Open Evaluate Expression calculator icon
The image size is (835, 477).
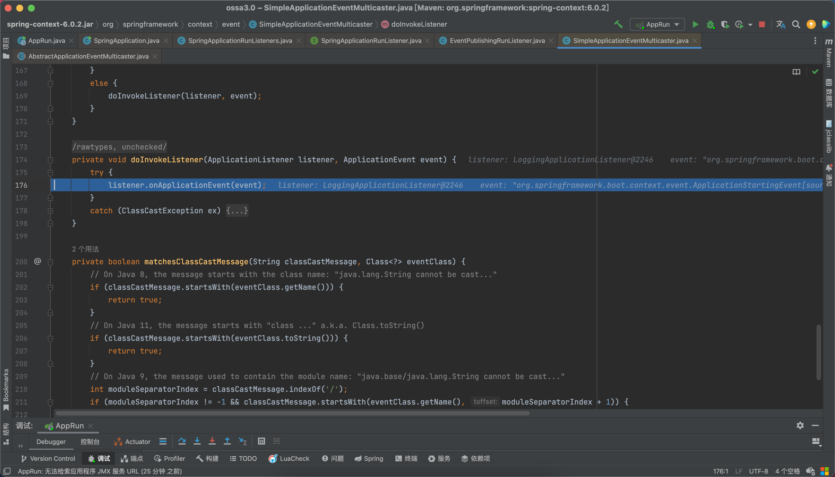tap(261, 441)
